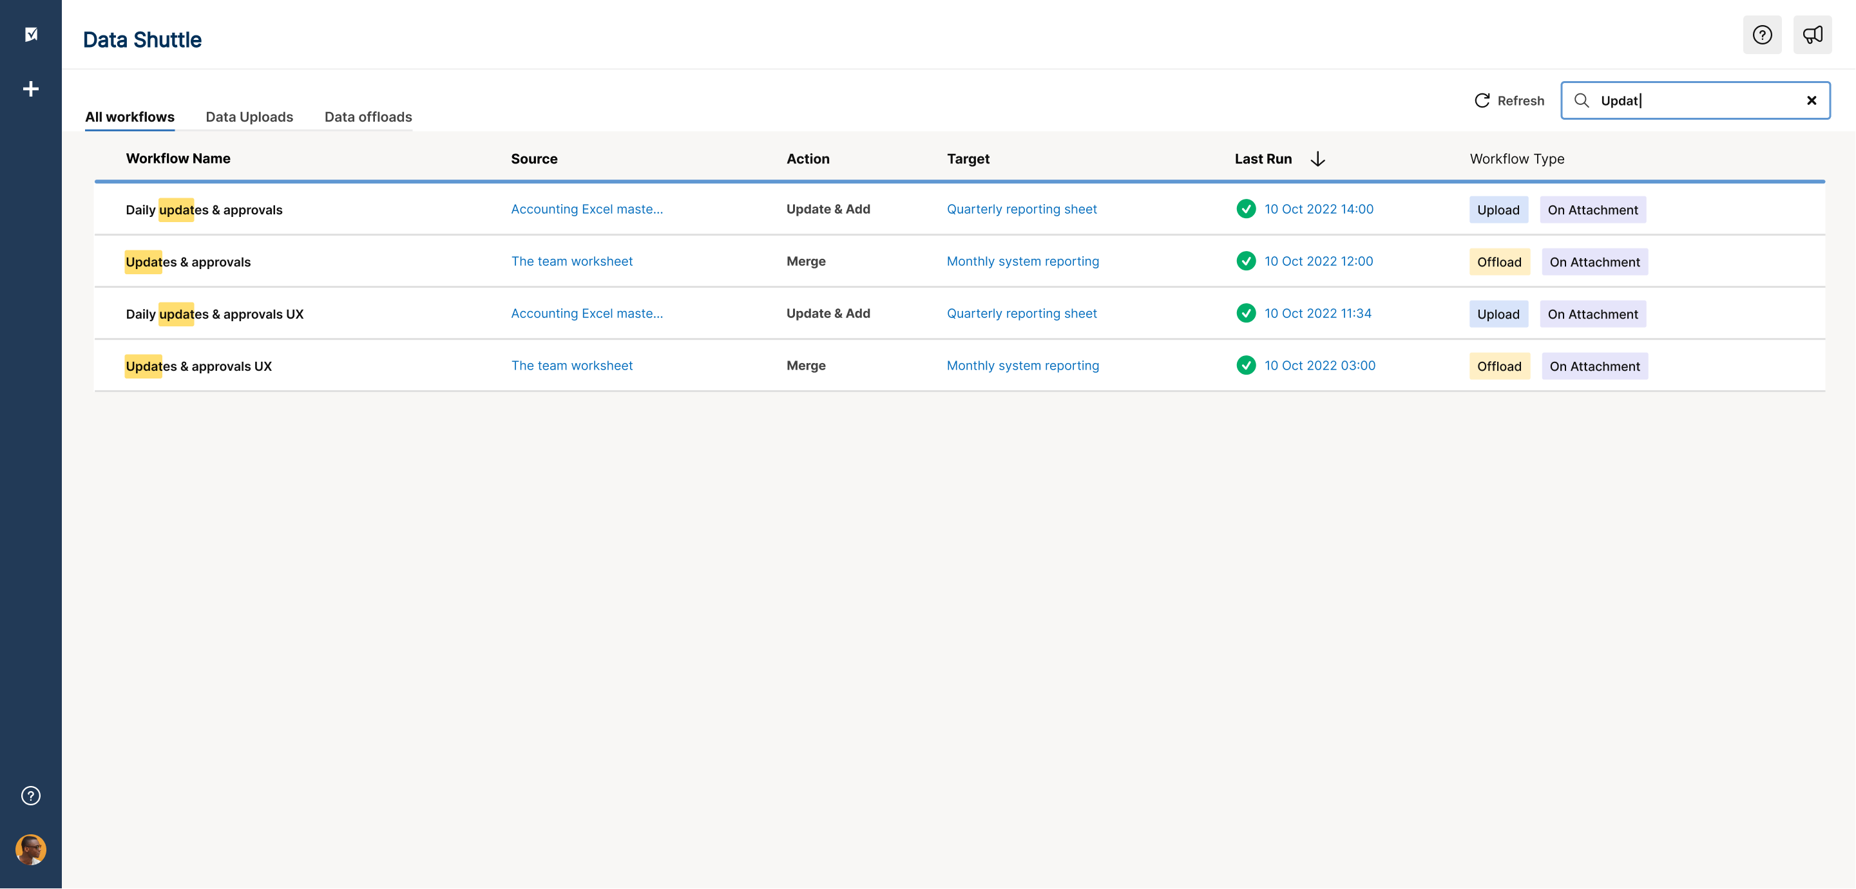Open the user profile avatar
Image resolution: width=1856 pixels, height=889 pixels.
tap(31, 849)
